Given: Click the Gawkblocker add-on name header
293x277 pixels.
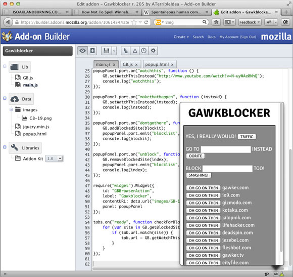Looking at the screenshot, I should click(x=38, y=51).
